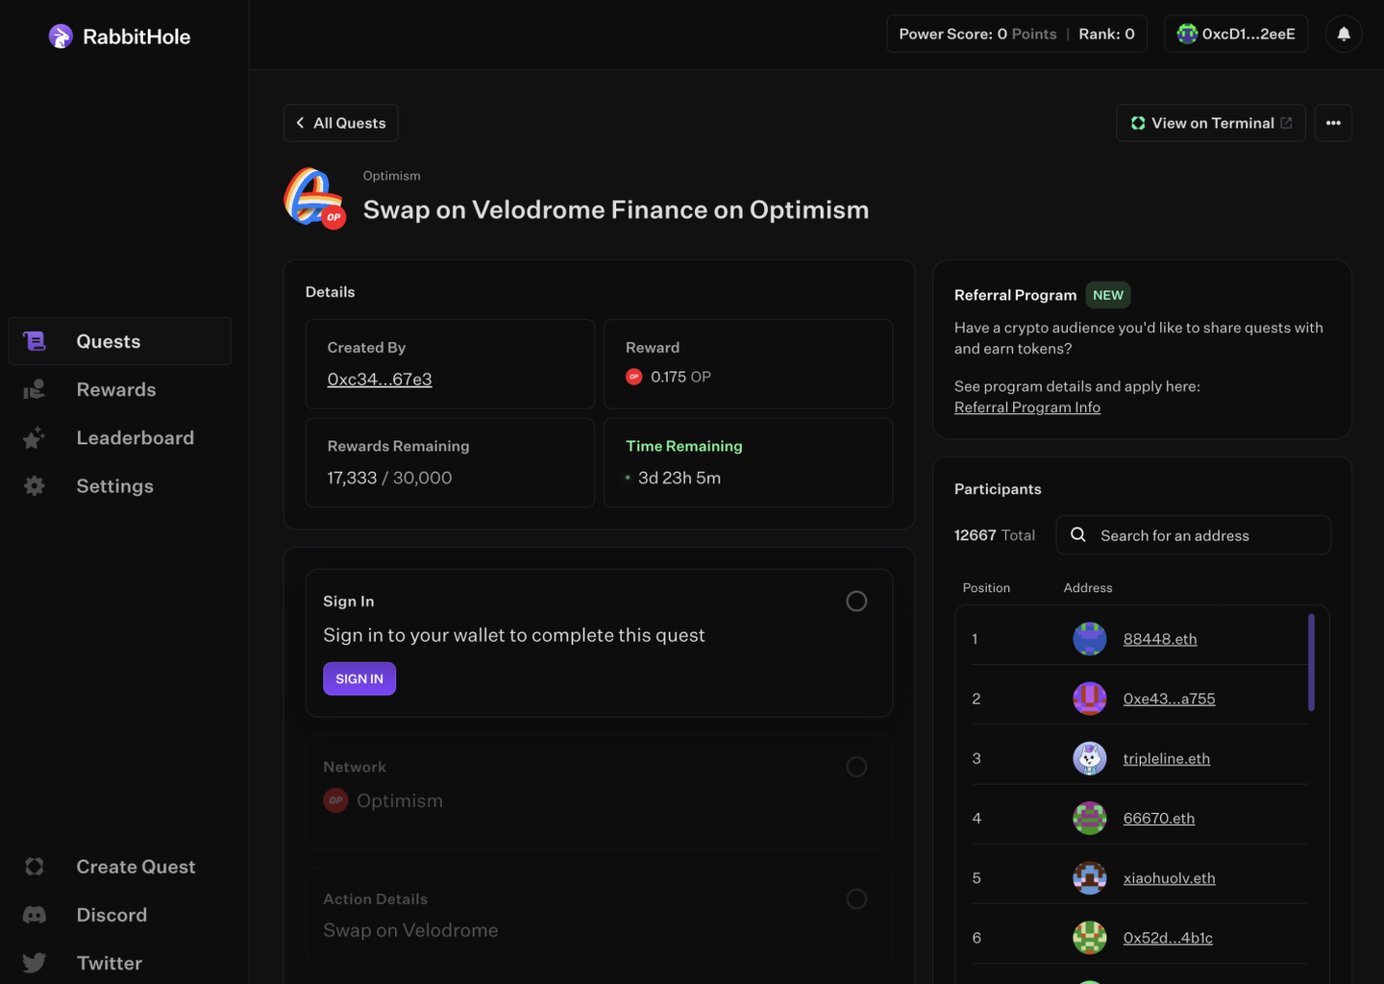
Task: Open creator address 0xc34...67e3
Action: (380, 379)
